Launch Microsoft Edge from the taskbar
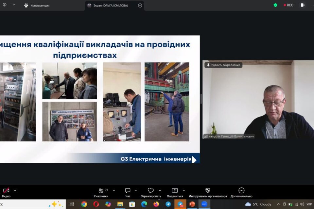Image resolution: width=314 pixels, height=209 pixels. coord(144,204)
